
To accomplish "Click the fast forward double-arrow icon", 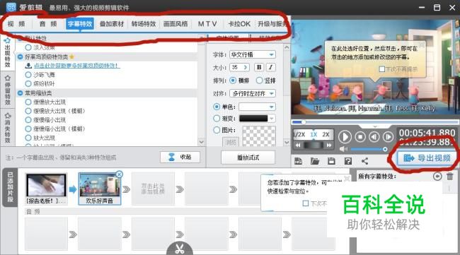I will (x=329, y=145).
